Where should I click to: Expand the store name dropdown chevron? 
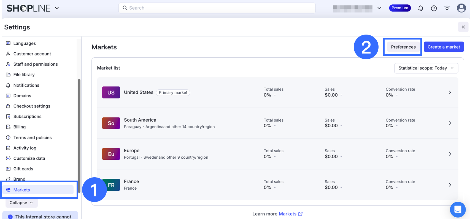pyautogui.click(x=379, y=8)
